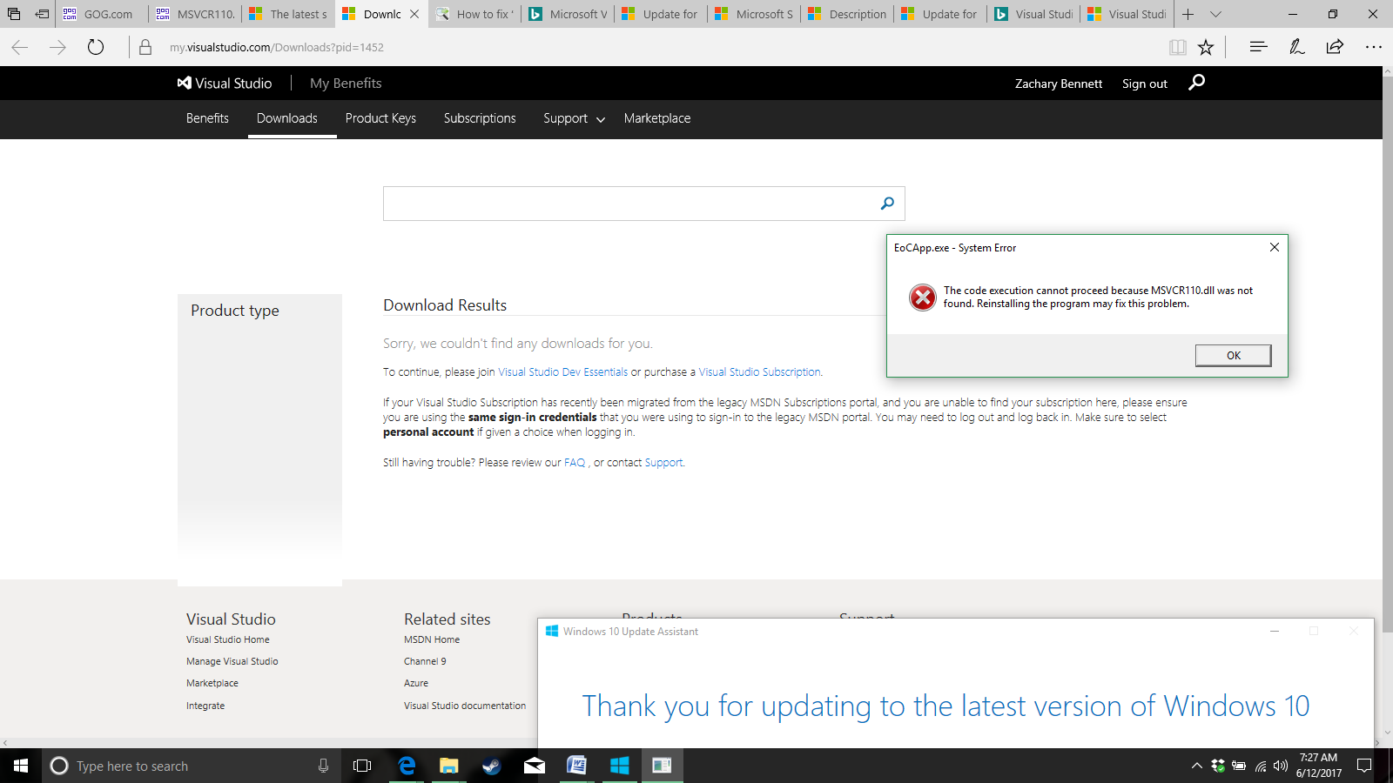Viewport: 1393px width, 783px height.
Task: Click the contact Support link
Action: tap(663, 463)
